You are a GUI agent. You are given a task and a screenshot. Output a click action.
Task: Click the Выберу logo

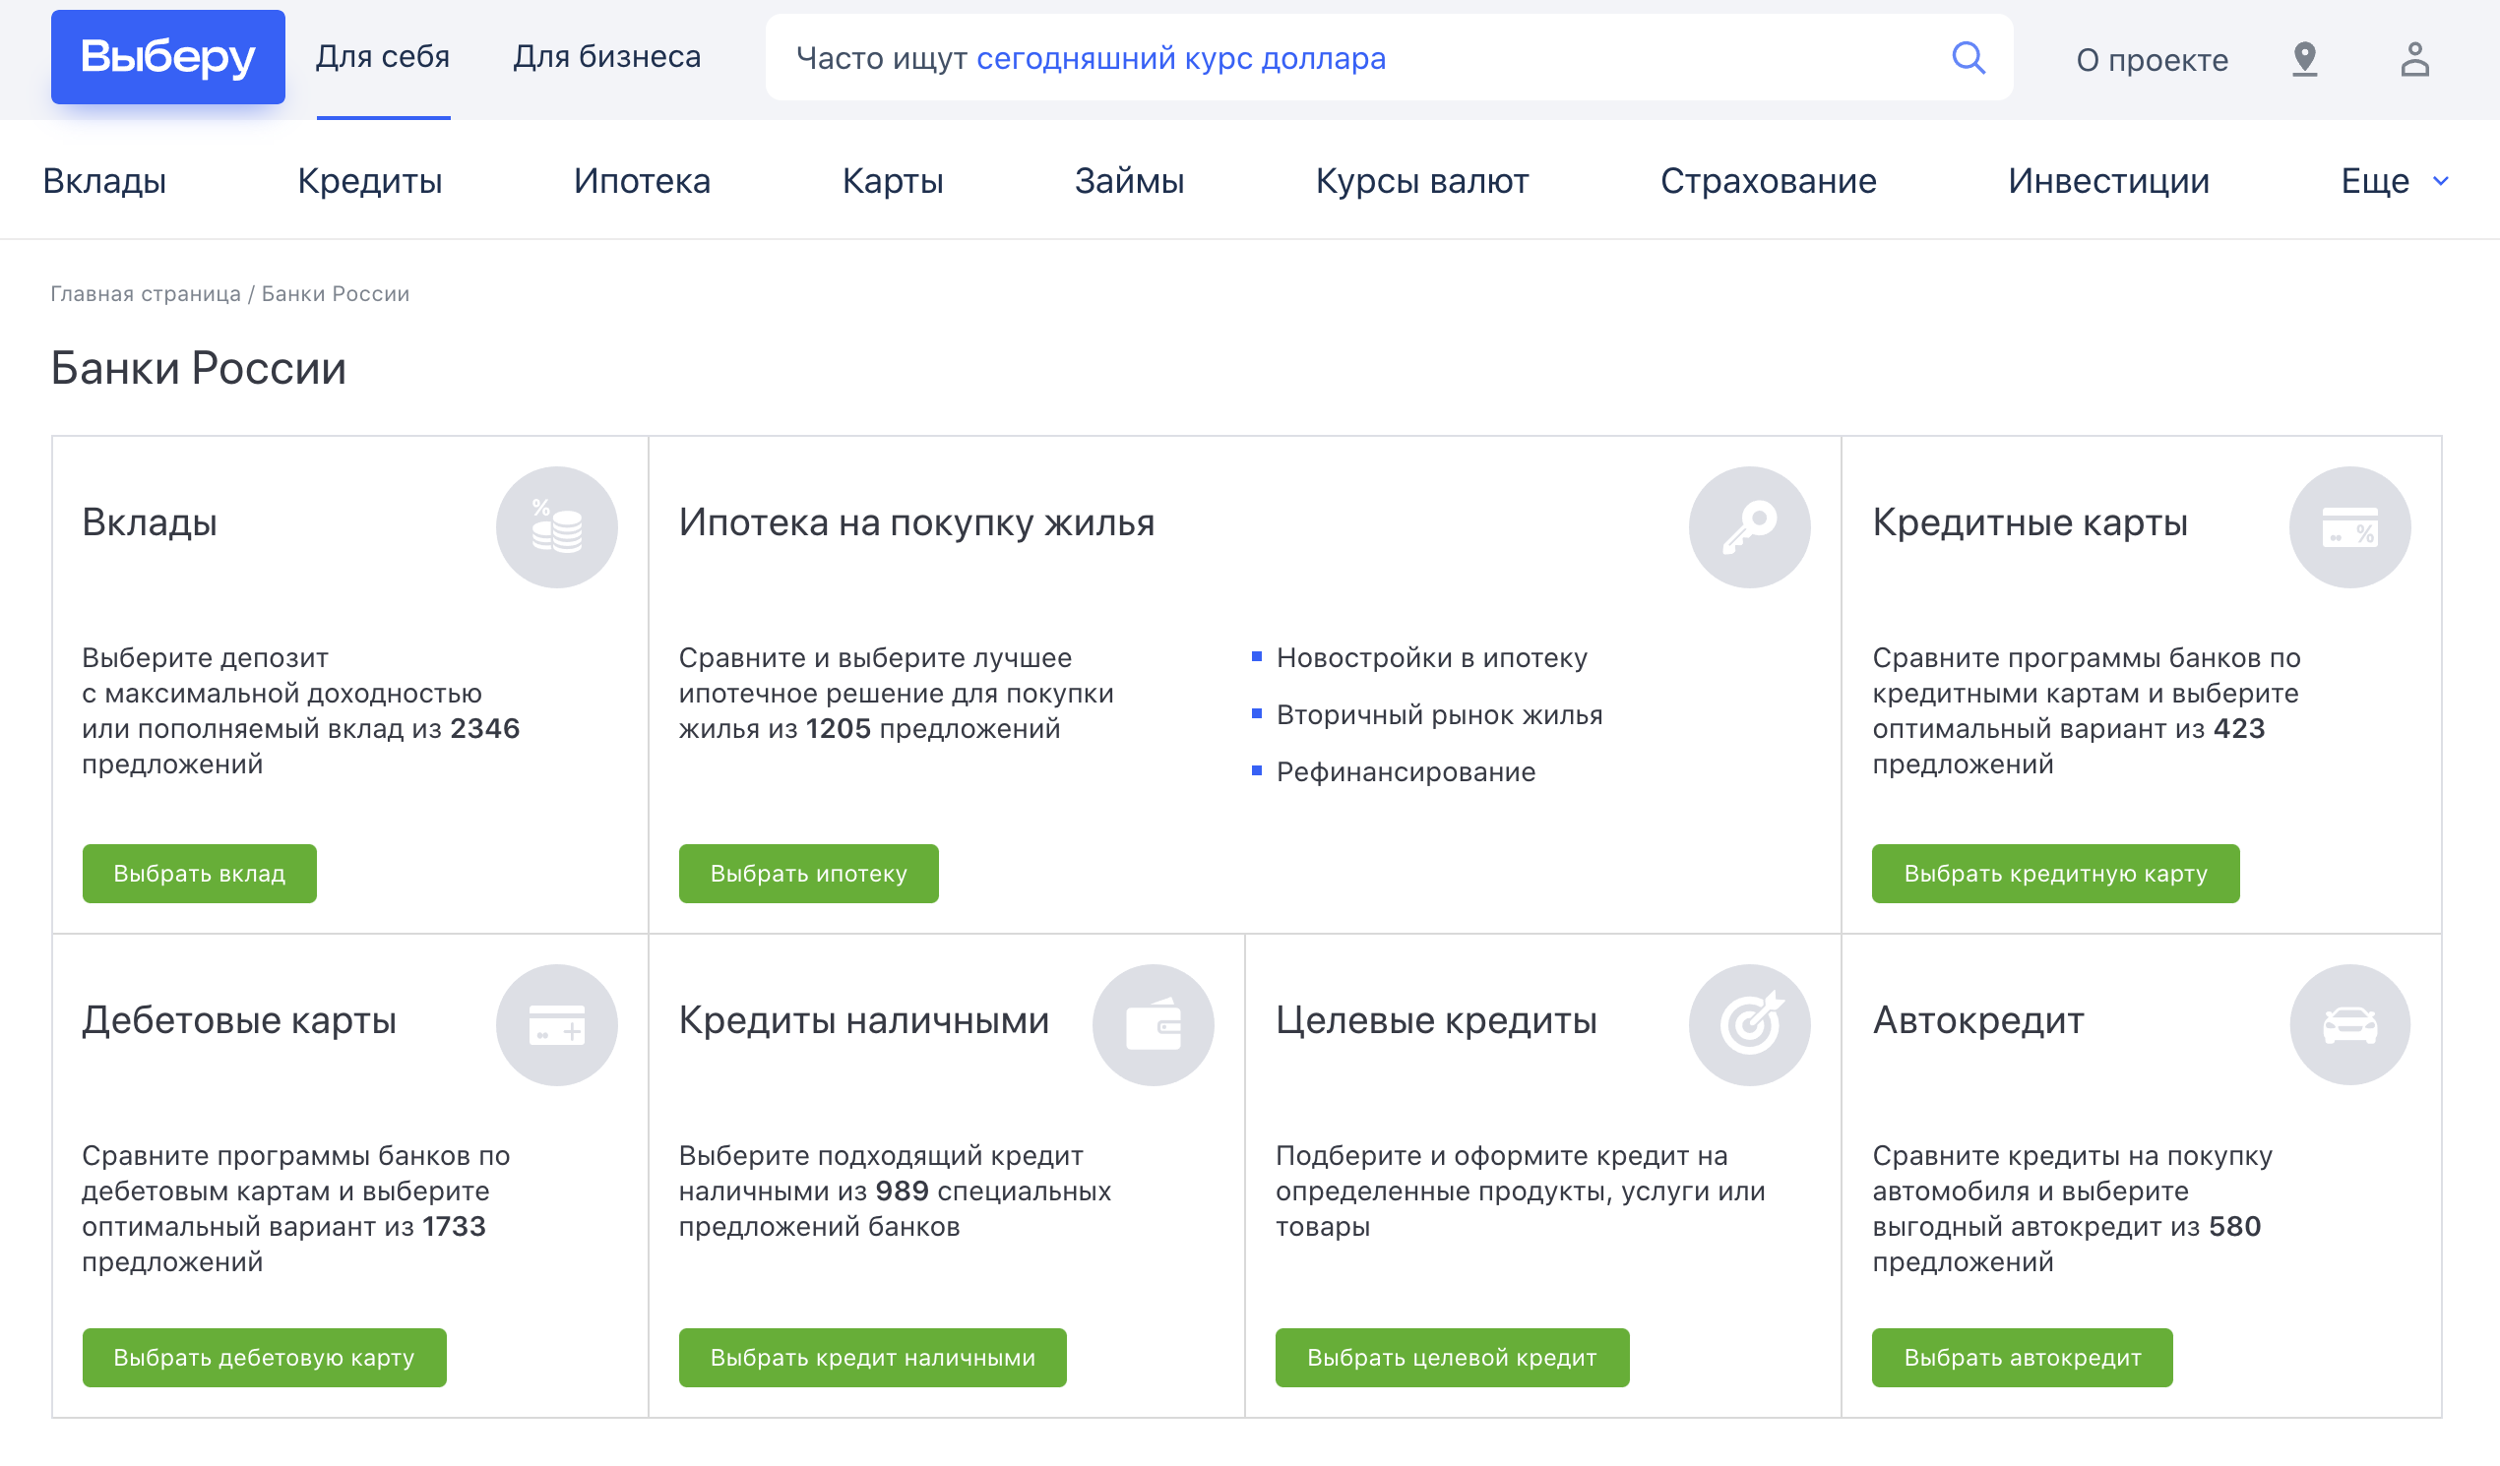click(x=167, y=57)
